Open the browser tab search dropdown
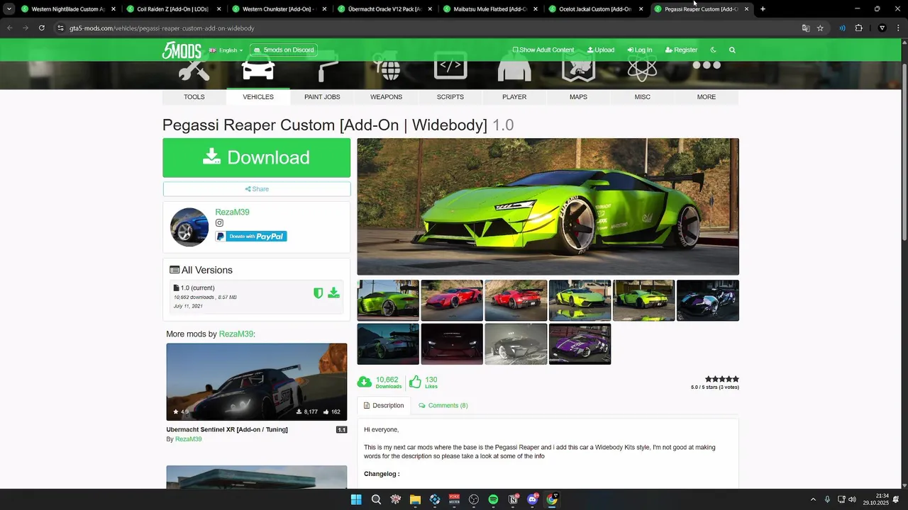Screen dimensions: 908x510 pyautogui.click(x=9, y=9)
